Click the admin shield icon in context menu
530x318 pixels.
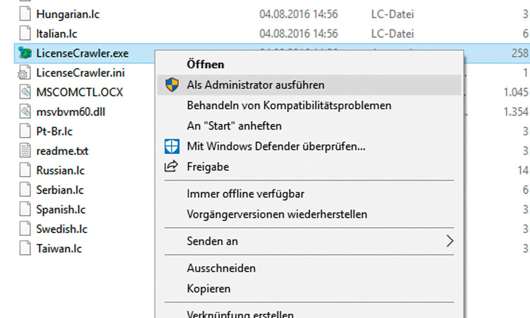(172, 84)
